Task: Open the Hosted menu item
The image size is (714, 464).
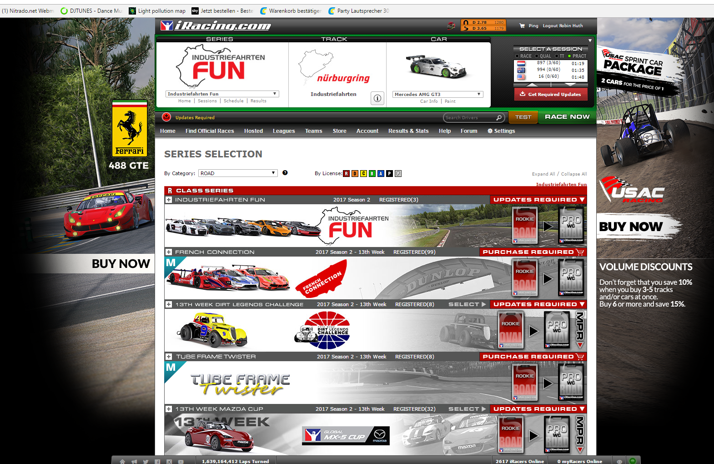Action: (x=253, y=131)
